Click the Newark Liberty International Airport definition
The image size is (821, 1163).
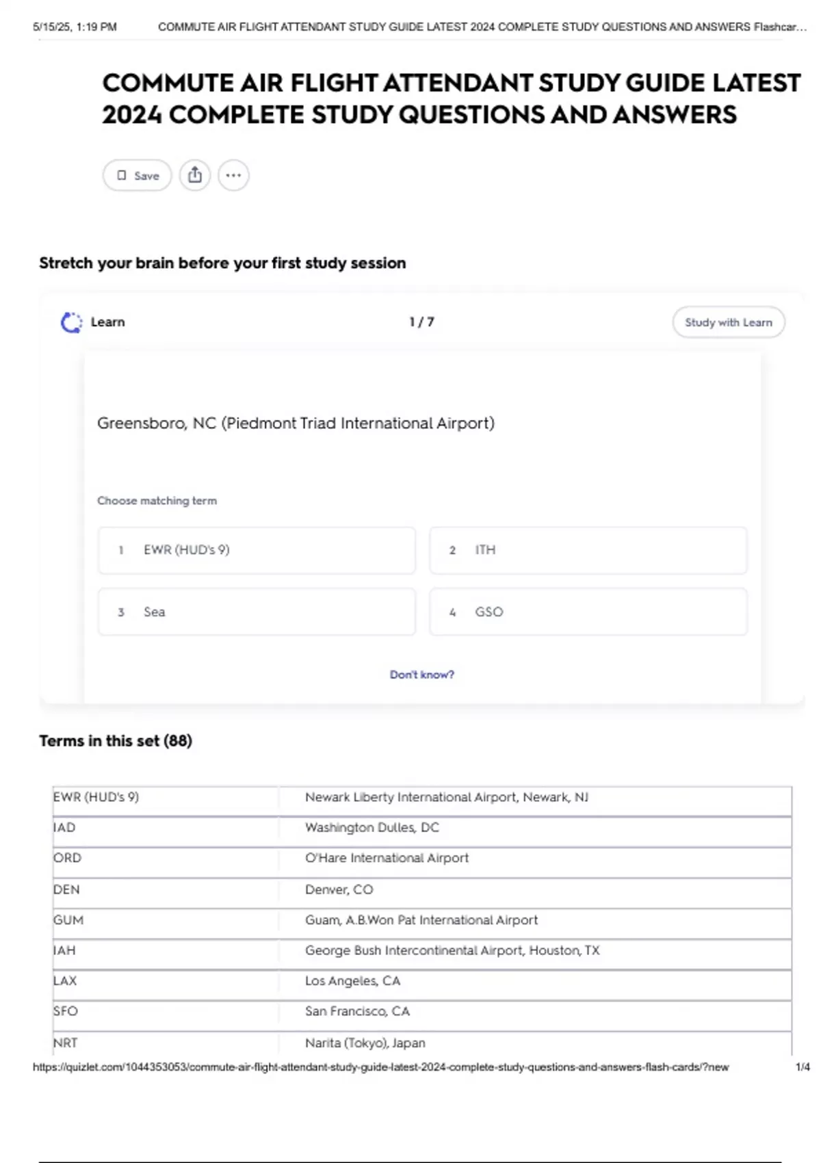(446, 797)
